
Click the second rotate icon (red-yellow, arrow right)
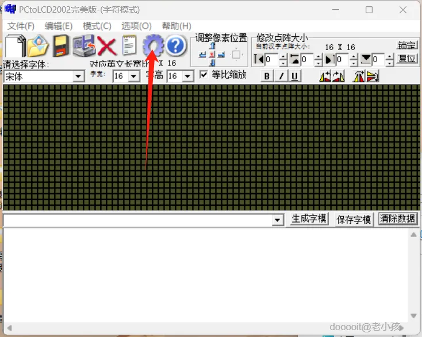click(338, 76)
